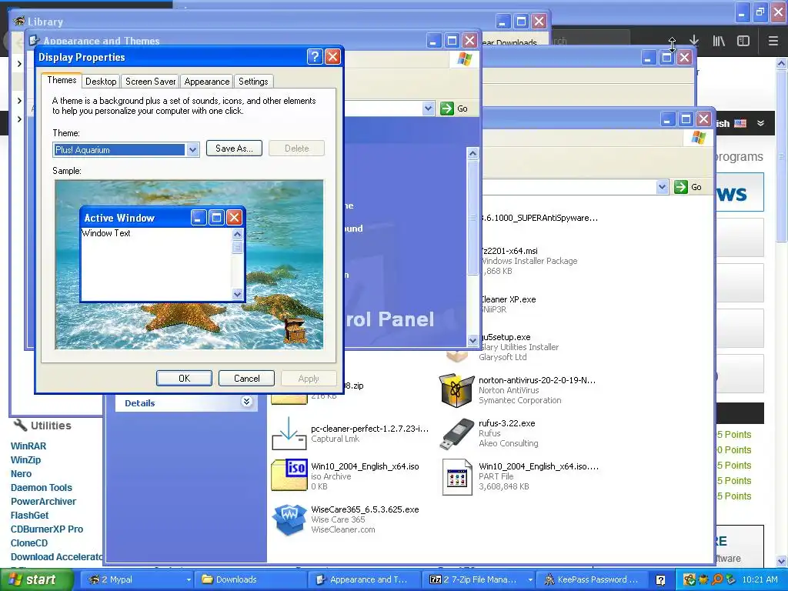Viewport: 788px width, 591px height.
Task: Open the browser Library bookshelf icon
Action: pyautogui.click(x=719, y=41)
